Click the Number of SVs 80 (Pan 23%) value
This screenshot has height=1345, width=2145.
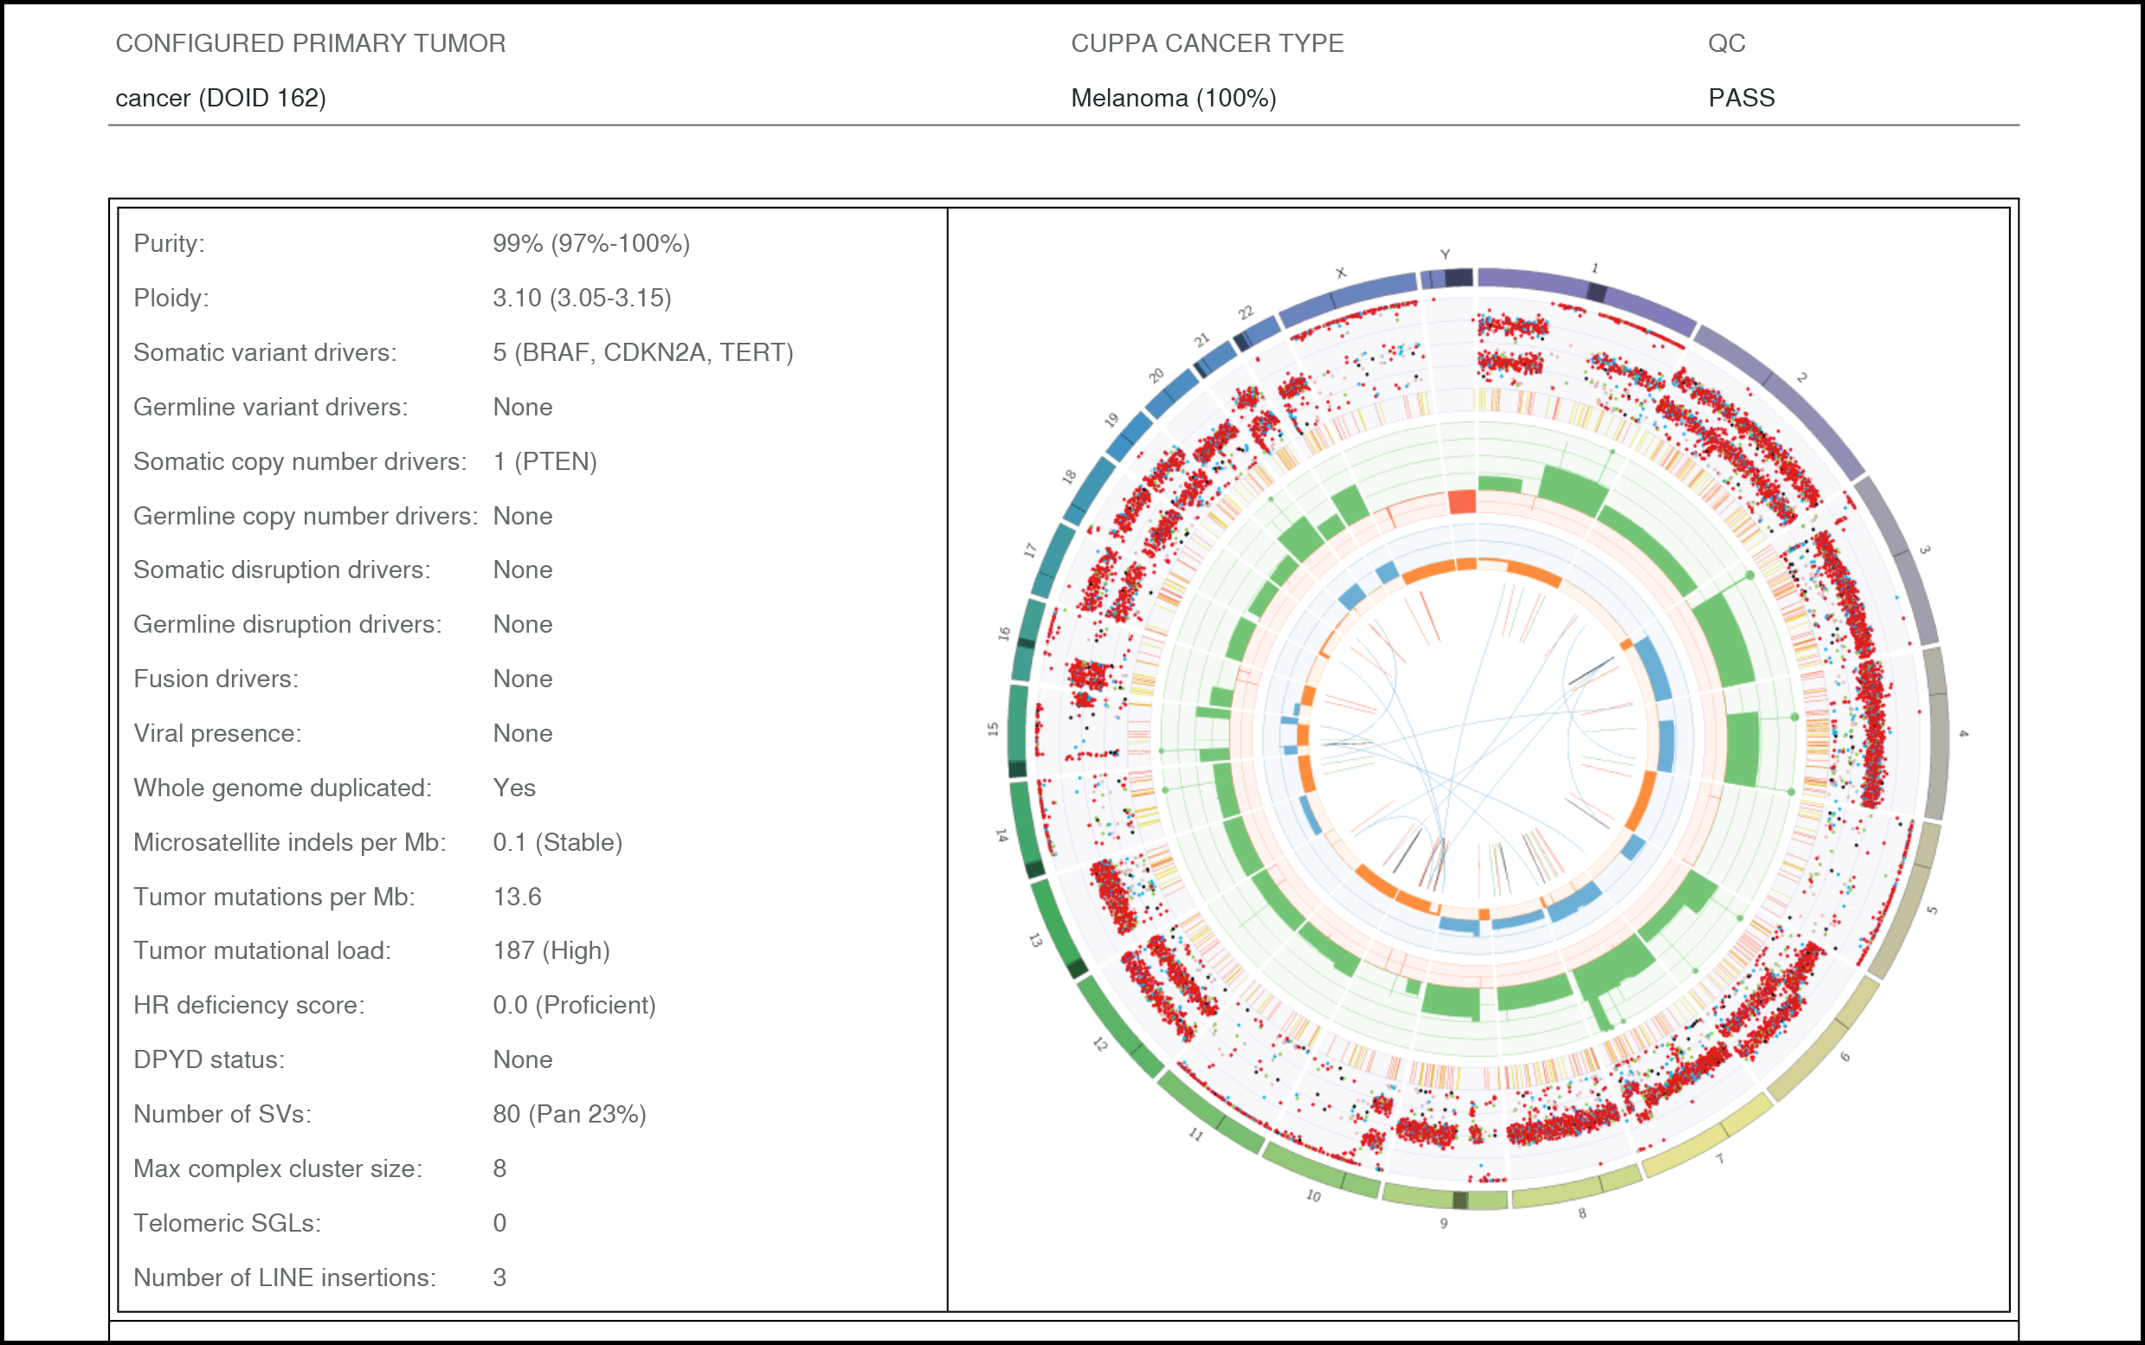(x=569, y=1114)
